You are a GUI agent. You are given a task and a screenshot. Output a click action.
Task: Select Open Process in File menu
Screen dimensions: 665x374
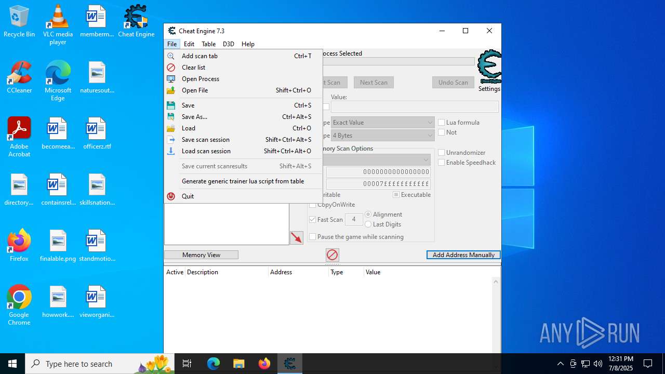[x=243, y=78]
